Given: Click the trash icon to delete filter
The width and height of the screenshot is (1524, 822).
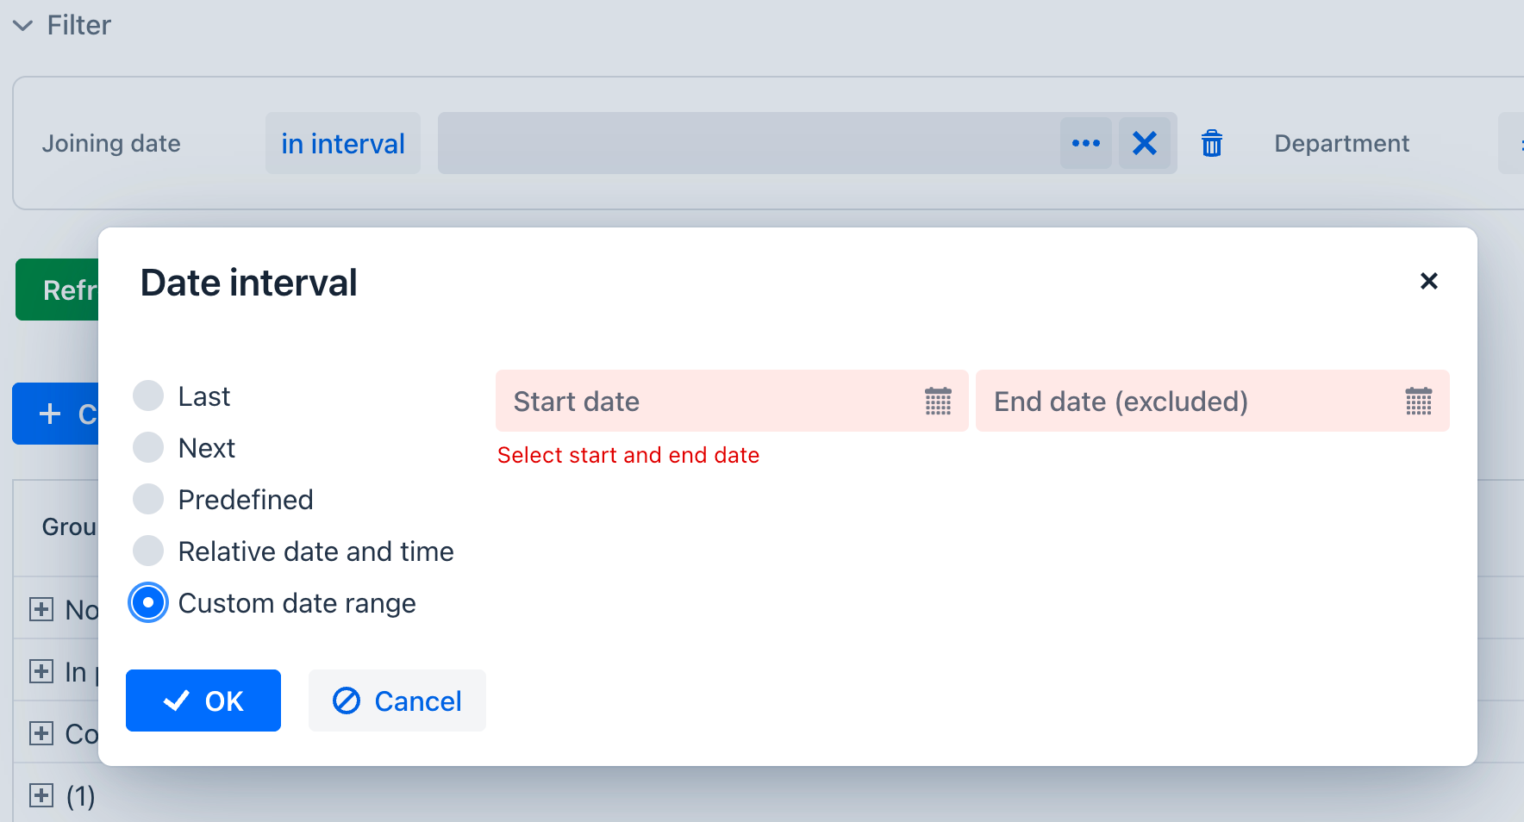Looking at the screenshot, I should (x=1212, y=143).
